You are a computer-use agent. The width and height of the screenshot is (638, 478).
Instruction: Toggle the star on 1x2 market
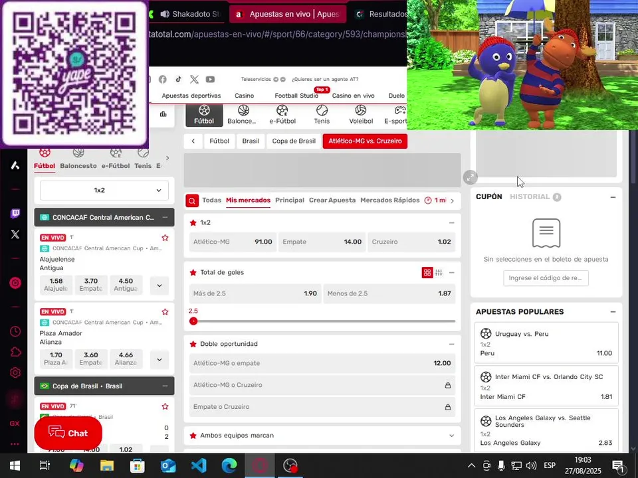coord(193,223)
